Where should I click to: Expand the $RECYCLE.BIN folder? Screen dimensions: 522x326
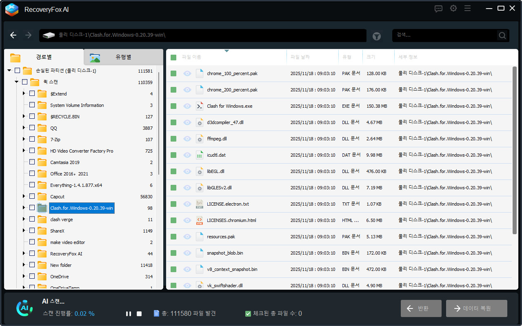(x=24, y=116)
